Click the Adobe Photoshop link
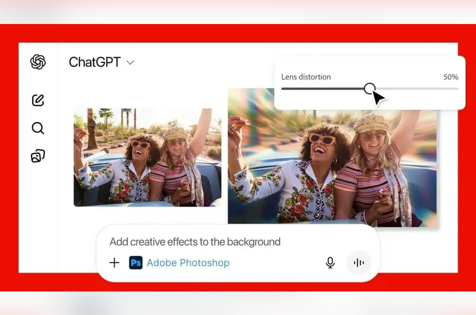This screenshot has height=315, width=476. pyautogui.click(x=188, y=263)
